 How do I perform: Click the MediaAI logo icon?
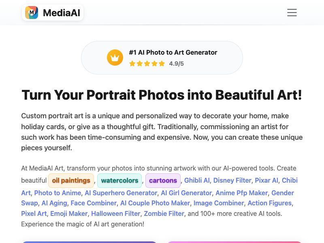point(32,13)
